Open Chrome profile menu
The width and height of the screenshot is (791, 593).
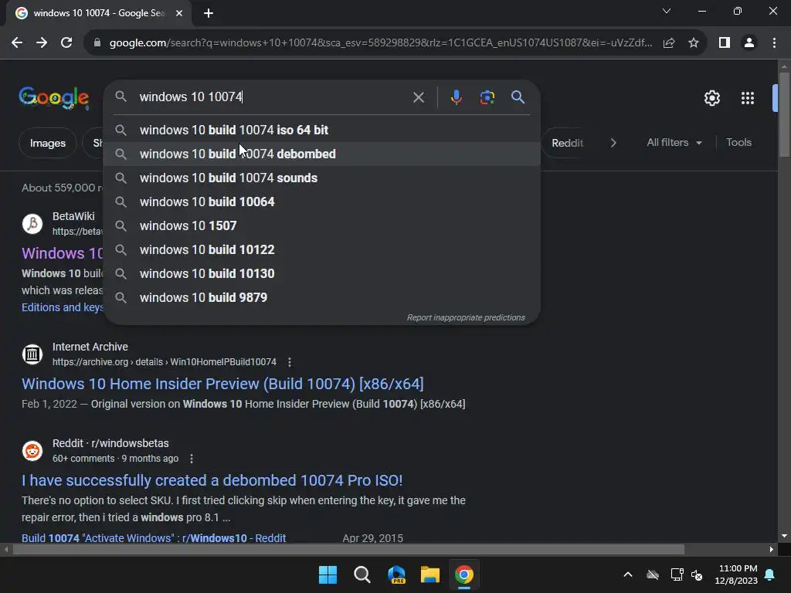tap(749, 43)
